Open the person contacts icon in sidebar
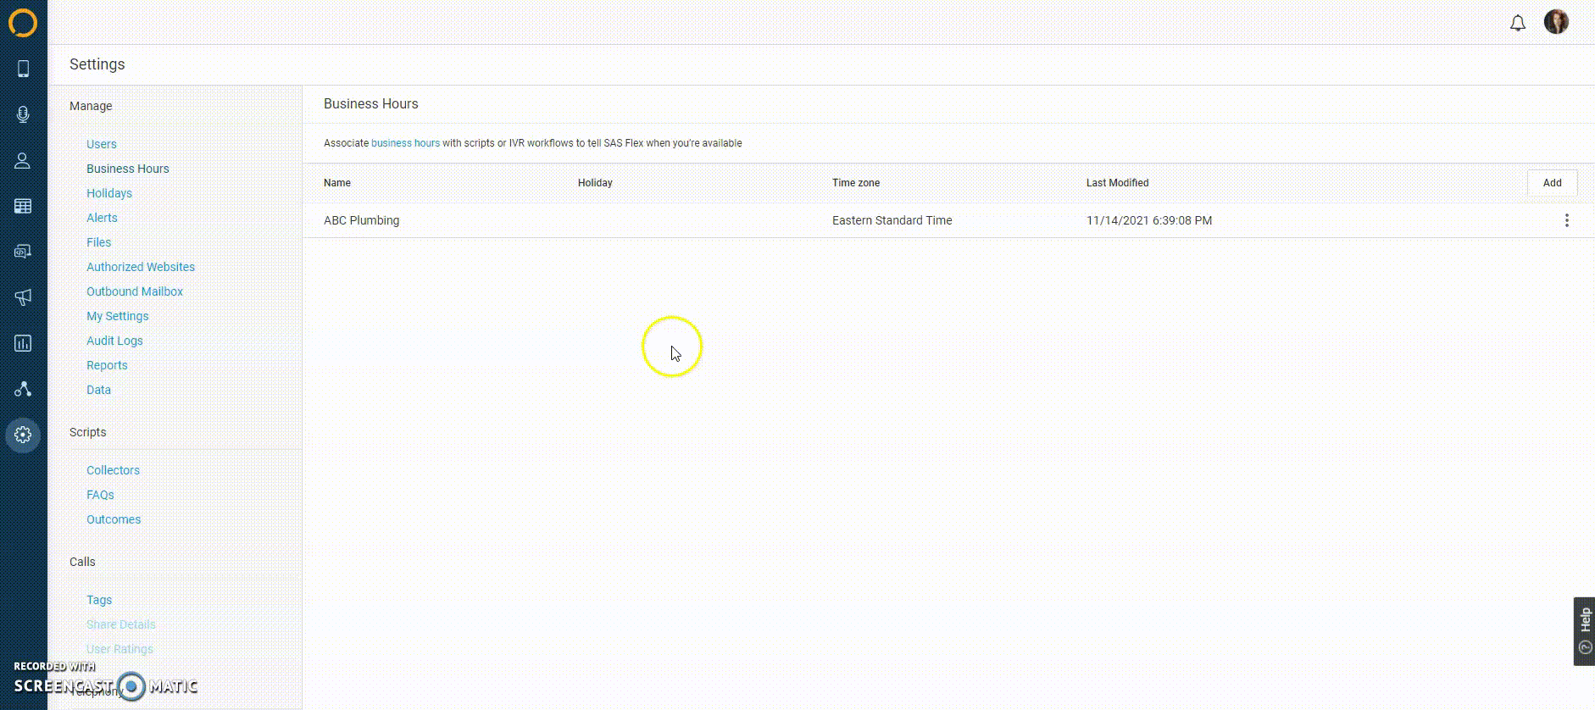This screenshot has height=710, width=1595. [23, 160]
